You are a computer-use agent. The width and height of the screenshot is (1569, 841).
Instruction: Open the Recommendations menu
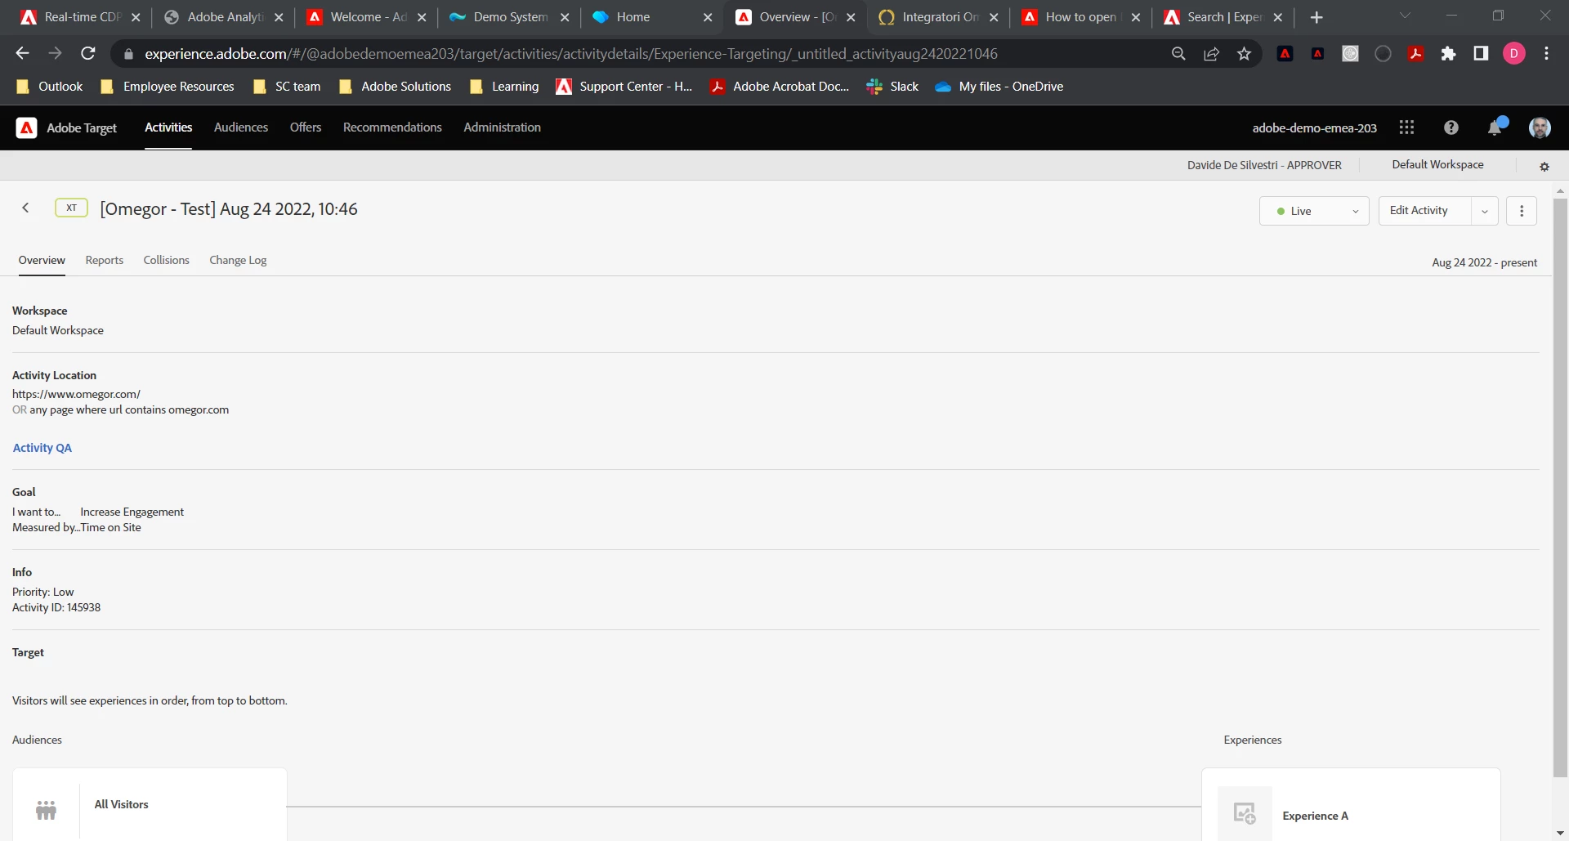tap(392, 127)
